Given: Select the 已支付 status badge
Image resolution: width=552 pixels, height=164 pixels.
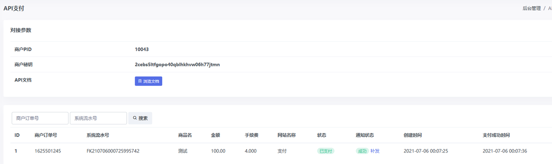Looking at the screenshot, I should point(326,151).
